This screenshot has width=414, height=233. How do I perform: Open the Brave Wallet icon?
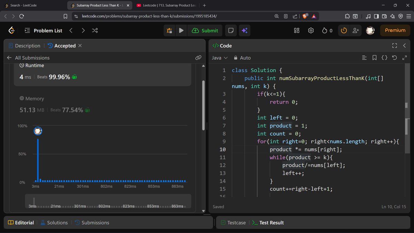tap(384, 16)
